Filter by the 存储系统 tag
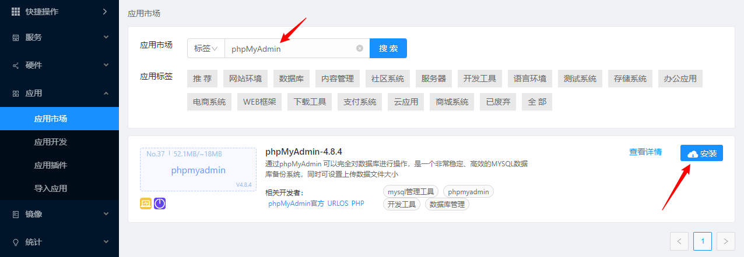The image size is (744, 257). point(630,78)
